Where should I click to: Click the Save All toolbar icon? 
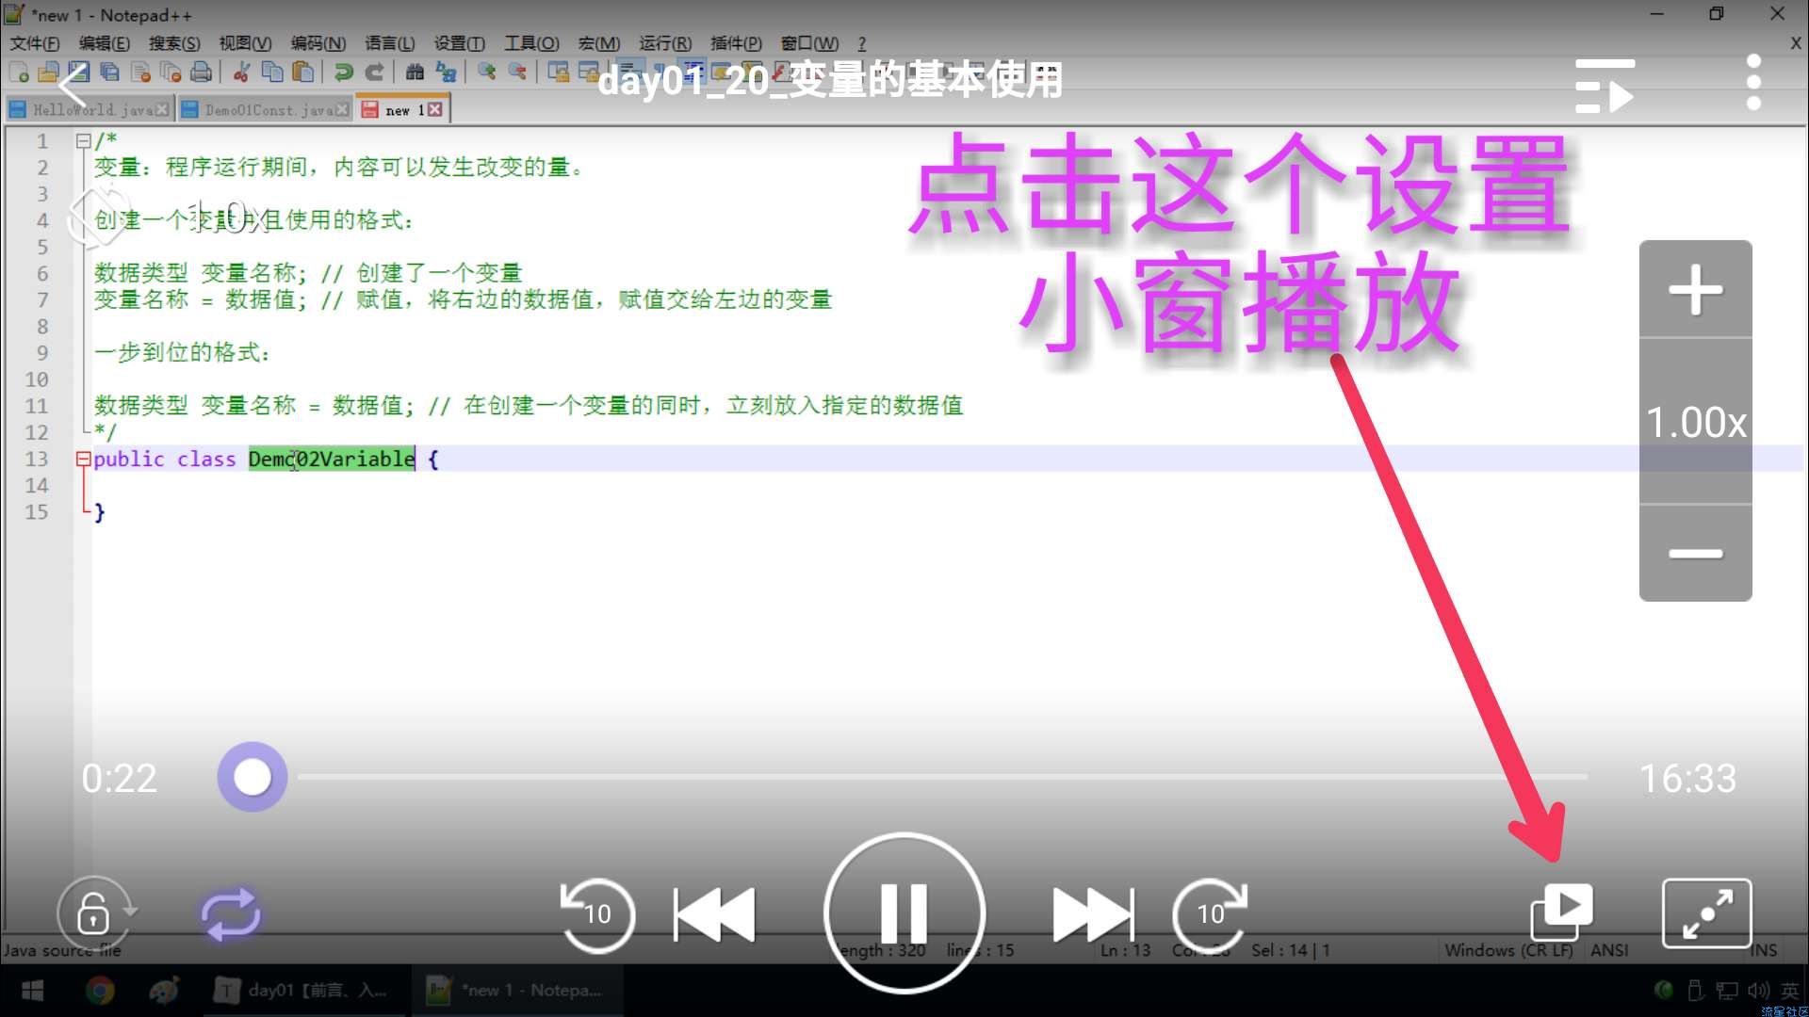[109, 72]
